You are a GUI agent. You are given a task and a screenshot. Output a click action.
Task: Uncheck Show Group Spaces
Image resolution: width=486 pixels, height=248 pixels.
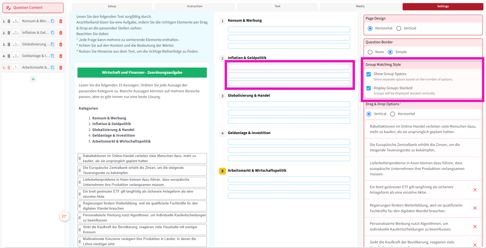369,74
